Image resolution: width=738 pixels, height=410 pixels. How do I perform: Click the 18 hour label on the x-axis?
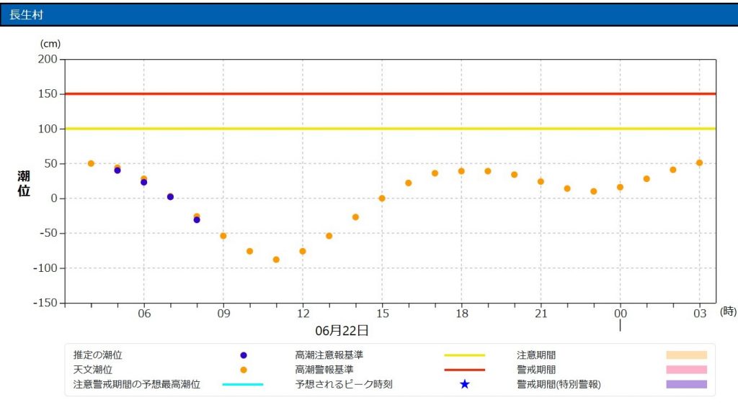coord(462,313)
